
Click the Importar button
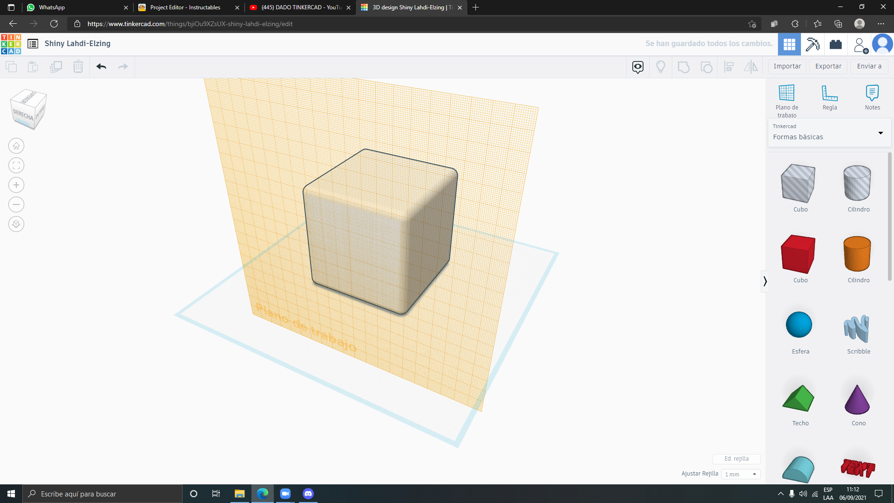click(x=787, y=66)
